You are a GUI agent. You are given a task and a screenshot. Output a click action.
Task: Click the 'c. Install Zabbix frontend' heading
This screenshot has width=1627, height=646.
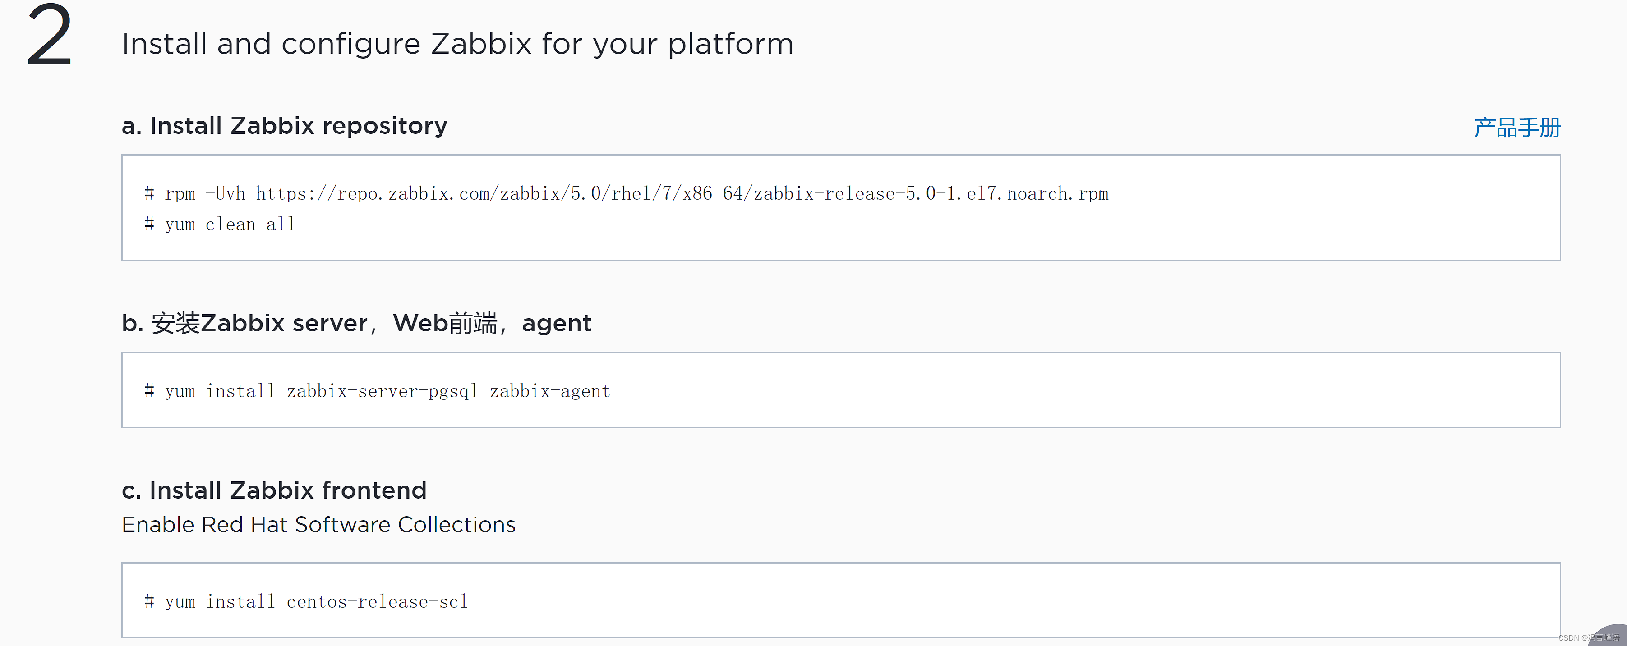click(274, 490)
